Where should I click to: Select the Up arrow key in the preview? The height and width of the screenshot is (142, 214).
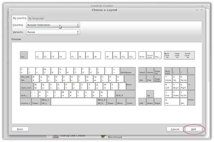click(150, 94)
